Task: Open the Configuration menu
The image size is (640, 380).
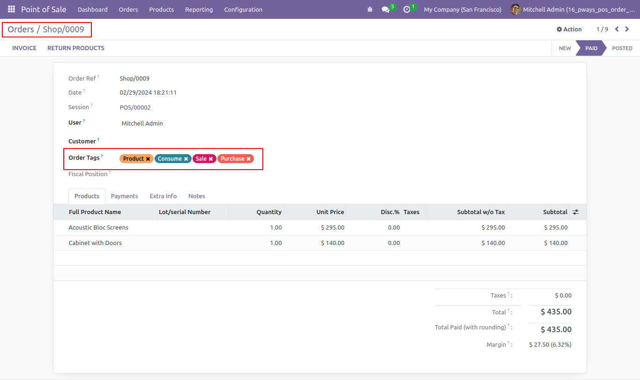Action: 243,9
